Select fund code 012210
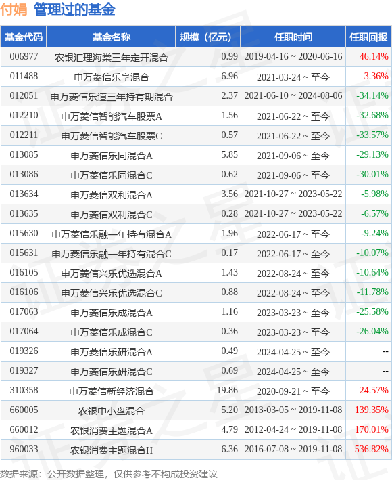 click(x=24, y=115)
